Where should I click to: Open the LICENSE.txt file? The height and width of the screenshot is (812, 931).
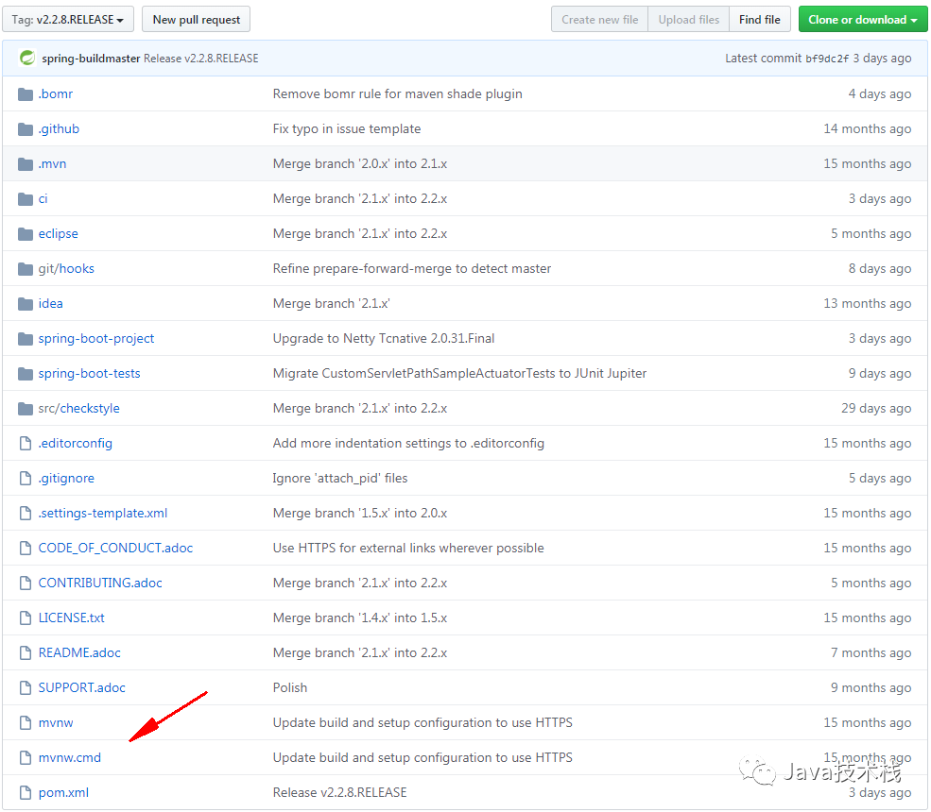click(x=71, y=617)
